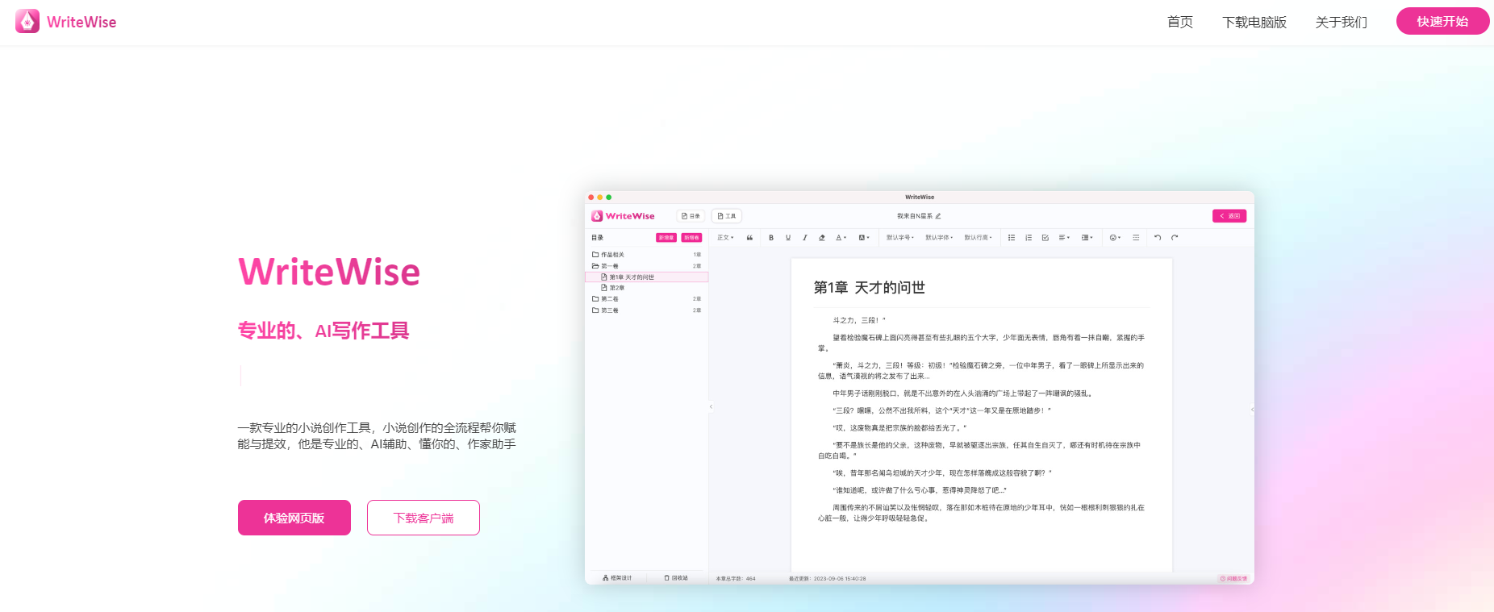Click the 返回 button in the app preview
This screenshot has height=612, width=1494.
coord(1229,216)
